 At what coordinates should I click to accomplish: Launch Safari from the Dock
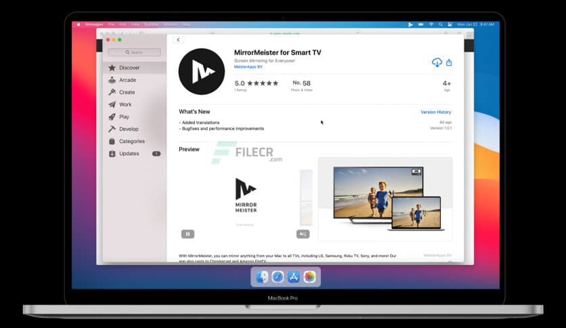coord(278,277)
